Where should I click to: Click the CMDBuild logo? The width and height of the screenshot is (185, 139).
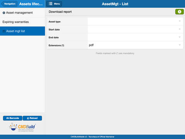(22, 127)
